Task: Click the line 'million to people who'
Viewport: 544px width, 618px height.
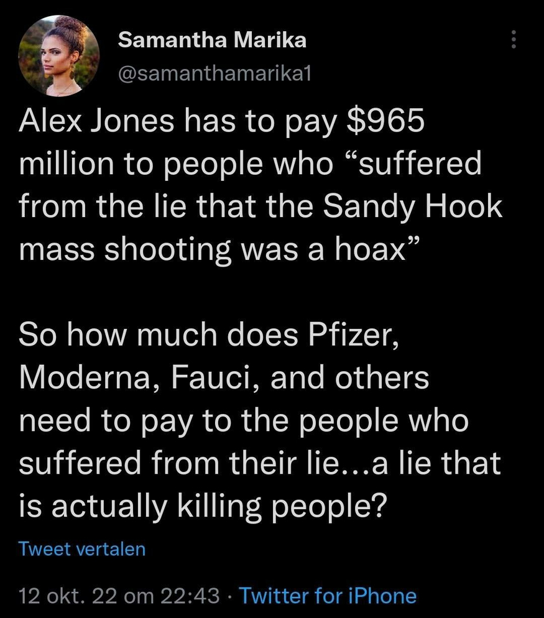Action: pyautogui.click(x=174, y=164)
